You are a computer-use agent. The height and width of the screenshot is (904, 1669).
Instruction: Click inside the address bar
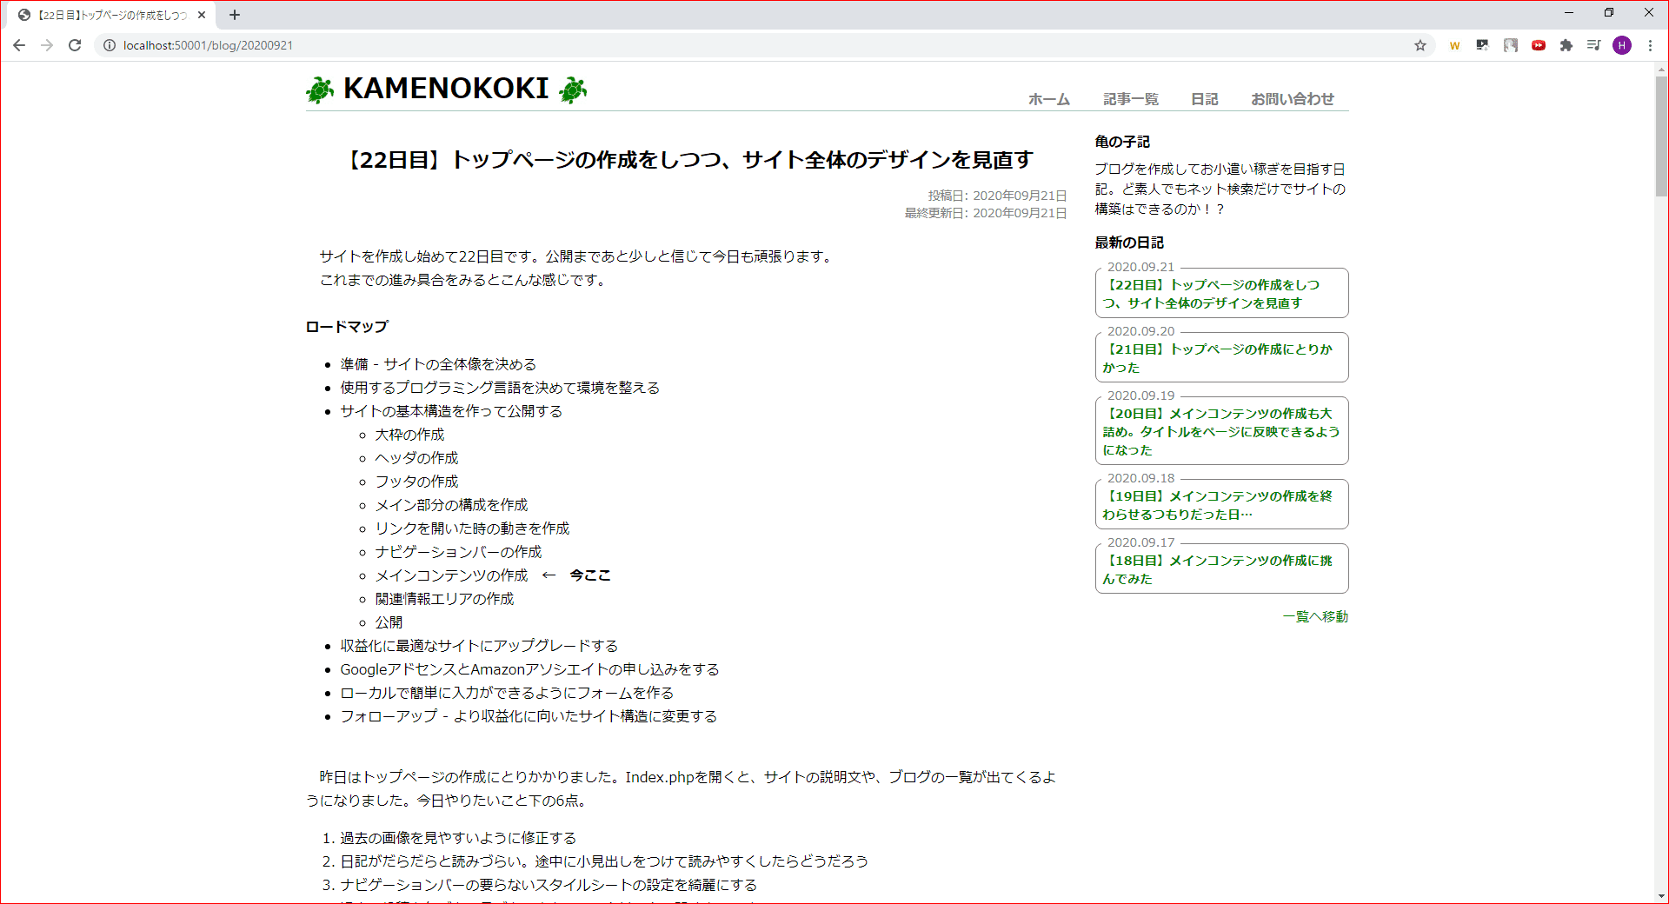click(348, 45)
